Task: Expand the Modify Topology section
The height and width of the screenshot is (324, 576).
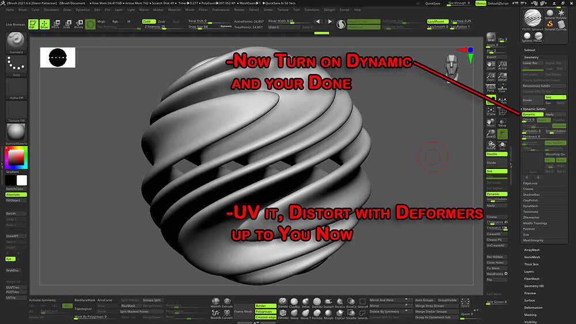Action: [535, 223]
